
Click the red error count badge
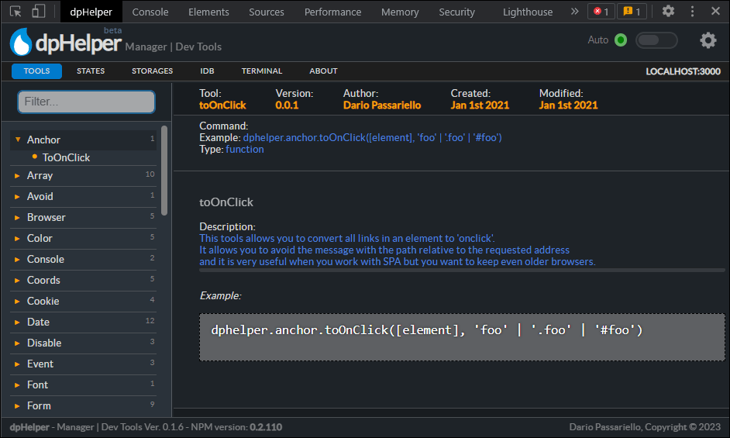click(x=601, y=12)
